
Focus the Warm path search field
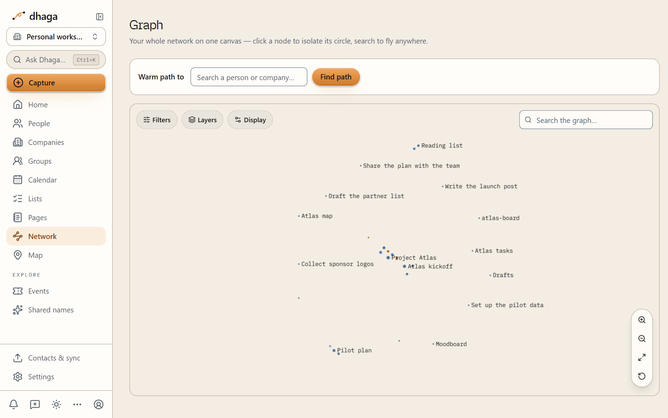pyautogui.click(x=249, y=77)
